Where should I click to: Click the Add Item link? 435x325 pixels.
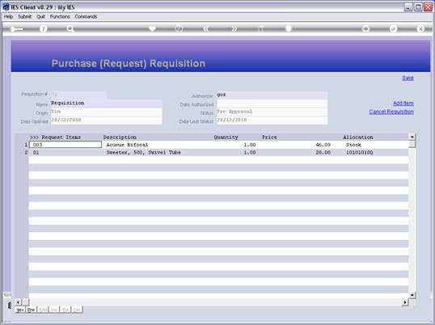(x=403, y=103)
